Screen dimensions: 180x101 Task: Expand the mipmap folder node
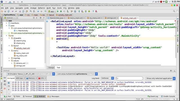9,58
